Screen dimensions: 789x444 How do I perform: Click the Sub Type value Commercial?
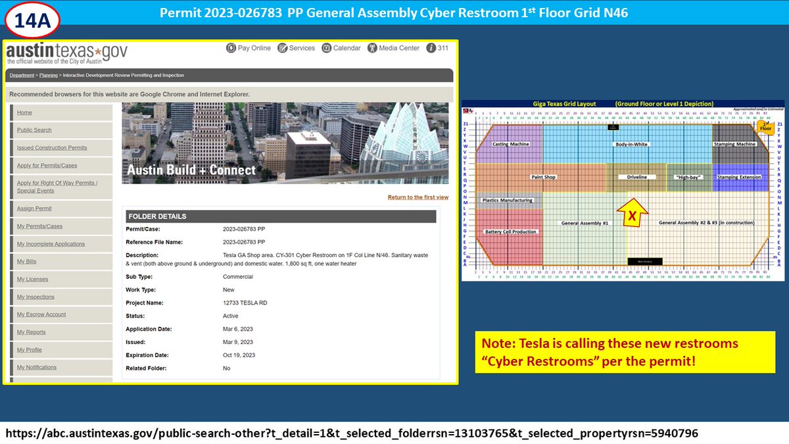pos(238,277)
